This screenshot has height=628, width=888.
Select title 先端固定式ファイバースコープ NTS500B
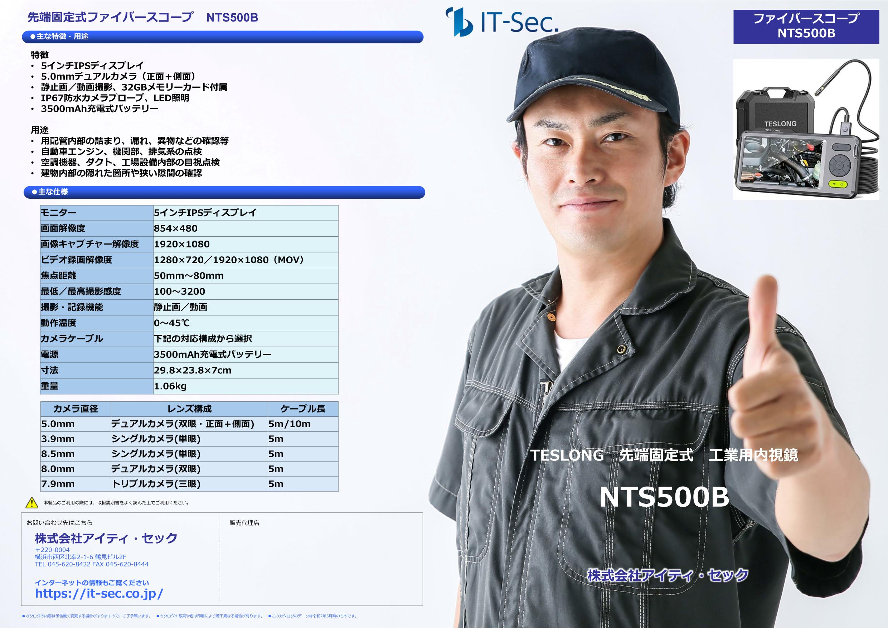pyautogui.click(x=143, y=18)
